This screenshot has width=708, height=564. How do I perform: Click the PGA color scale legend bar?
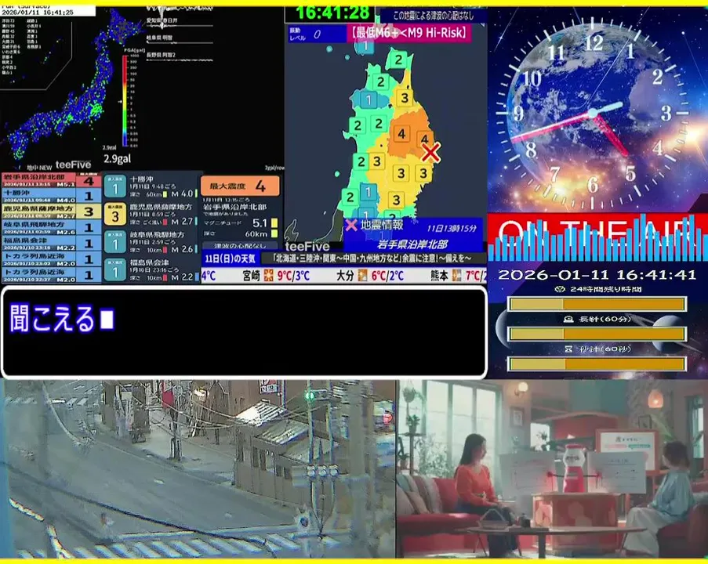tap(125, 100)
